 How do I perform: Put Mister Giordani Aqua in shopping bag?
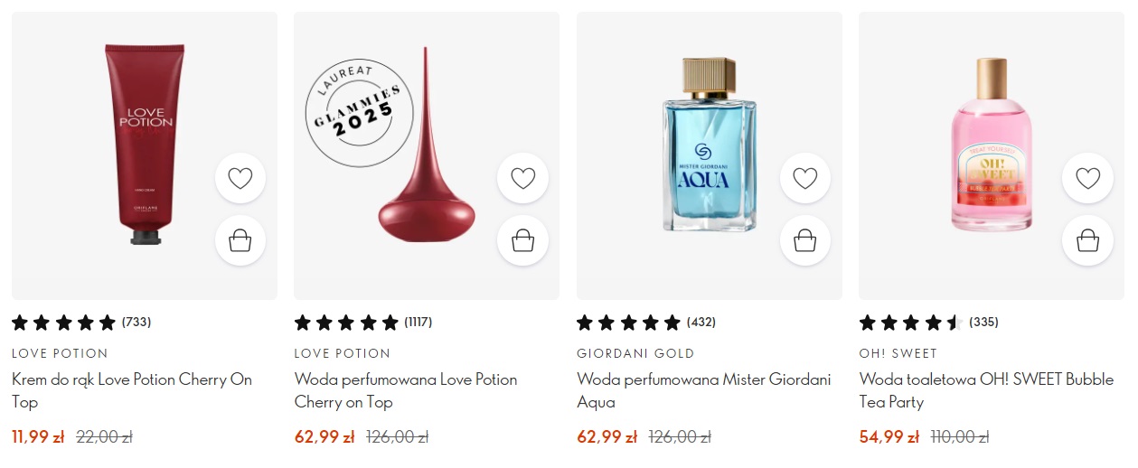click(x=804, y=240)
